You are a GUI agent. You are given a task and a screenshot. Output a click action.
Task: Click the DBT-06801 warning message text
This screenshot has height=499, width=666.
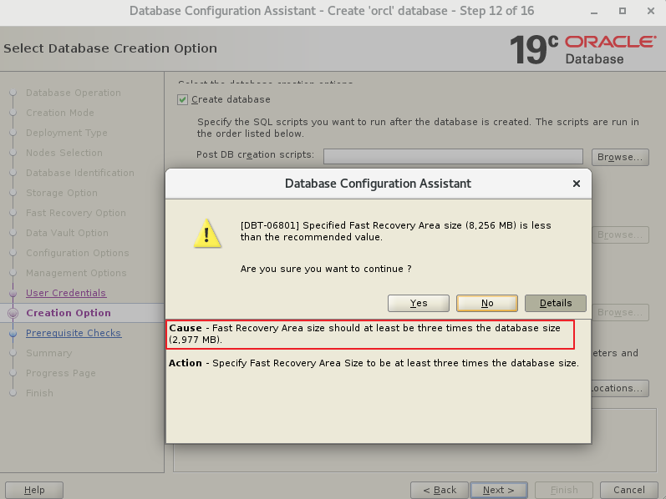396,231
